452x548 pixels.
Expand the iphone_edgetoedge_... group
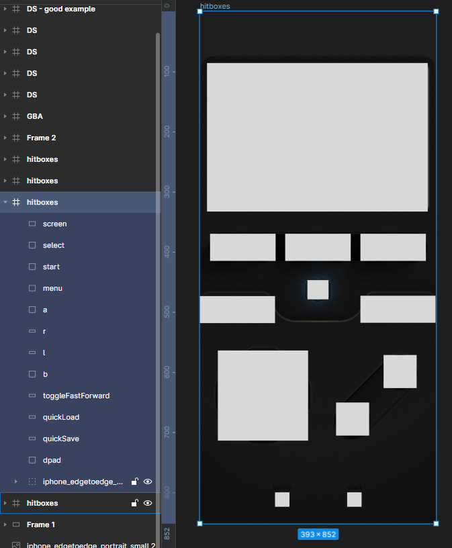tap(15, 482)
